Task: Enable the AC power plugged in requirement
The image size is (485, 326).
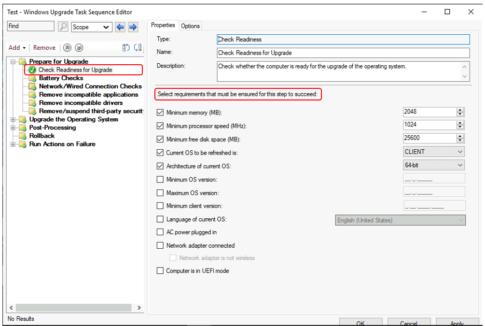Action: click(160, 232)
